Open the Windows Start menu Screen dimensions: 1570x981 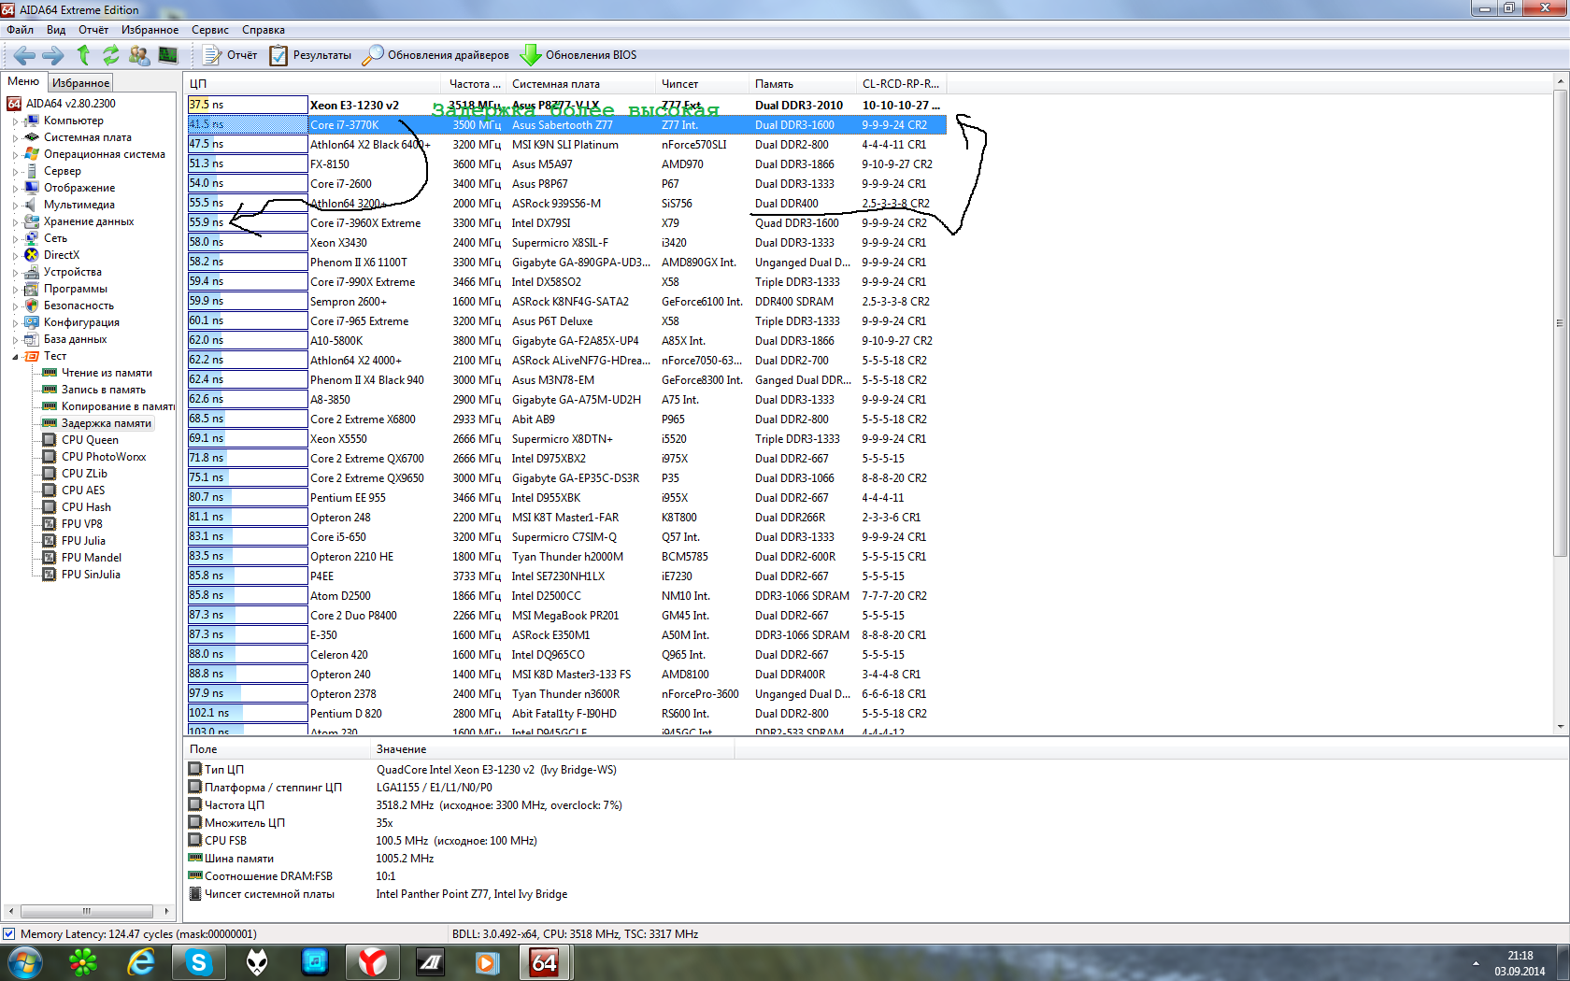coord(23,961)
